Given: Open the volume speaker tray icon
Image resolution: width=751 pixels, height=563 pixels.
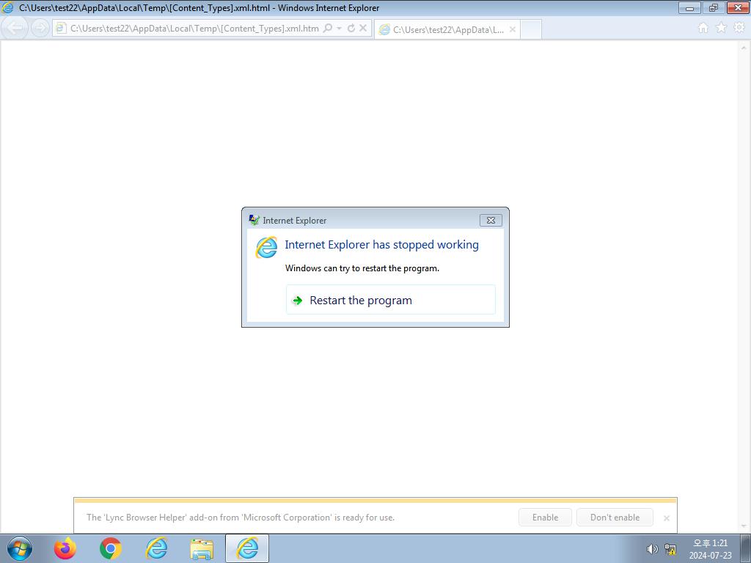Looking at the screenshot, I should (x=652, y=549).
